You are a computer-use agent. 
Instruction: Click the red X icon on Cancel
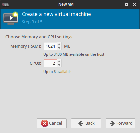coord(45,123)
